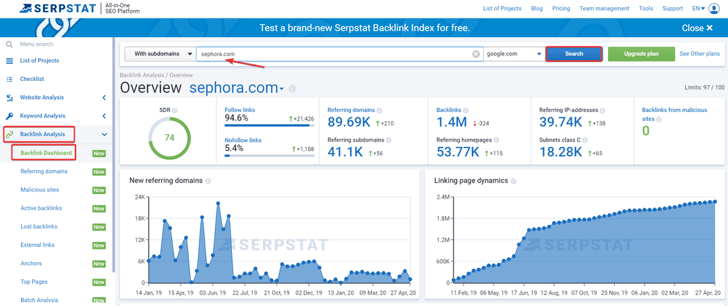This screenshot has width=728, height=306.
Task: Click the Nofollow links 5.4% progress bar
Action: (269, 156)
